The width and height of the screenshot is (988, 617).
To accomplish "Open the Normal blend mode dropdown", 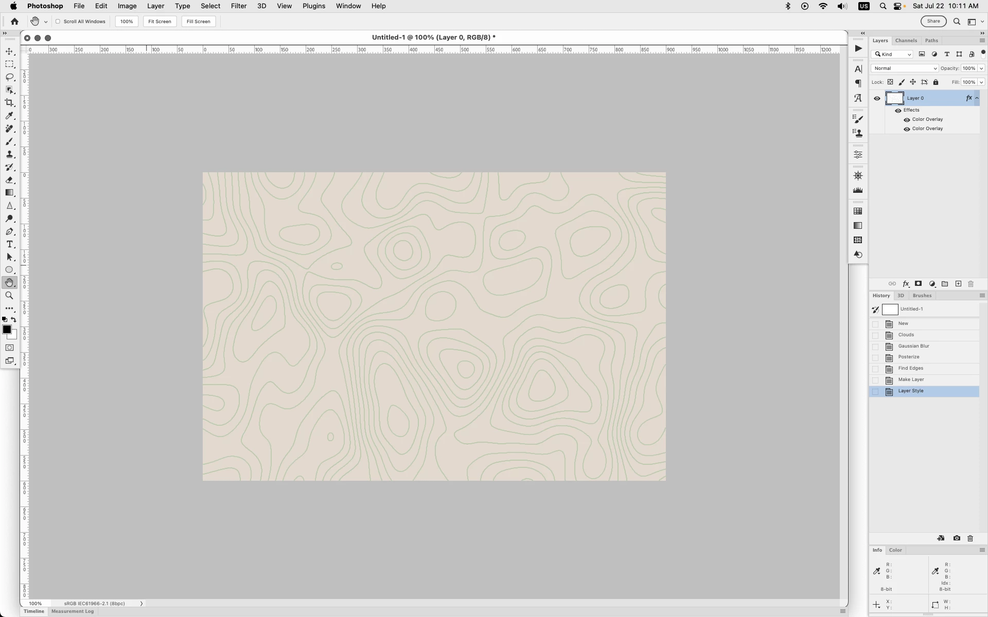I will point(905,68).
